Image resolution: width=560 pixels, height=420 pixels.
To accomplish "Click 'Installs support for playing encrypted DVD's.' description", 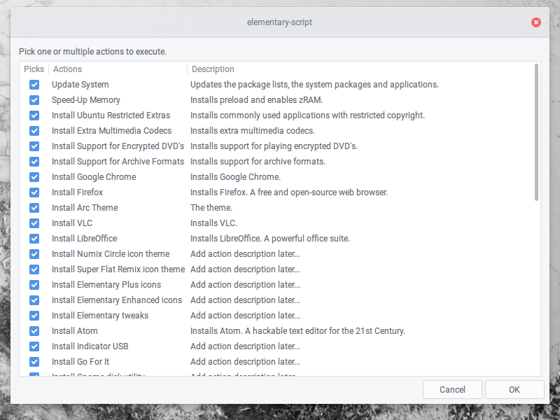I will point(274,146).
